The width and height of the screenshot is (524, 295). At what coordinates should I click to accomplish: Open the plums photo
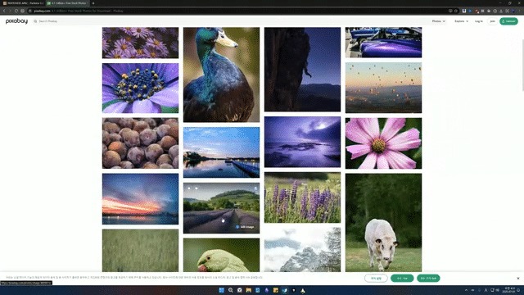coord(140,143)
